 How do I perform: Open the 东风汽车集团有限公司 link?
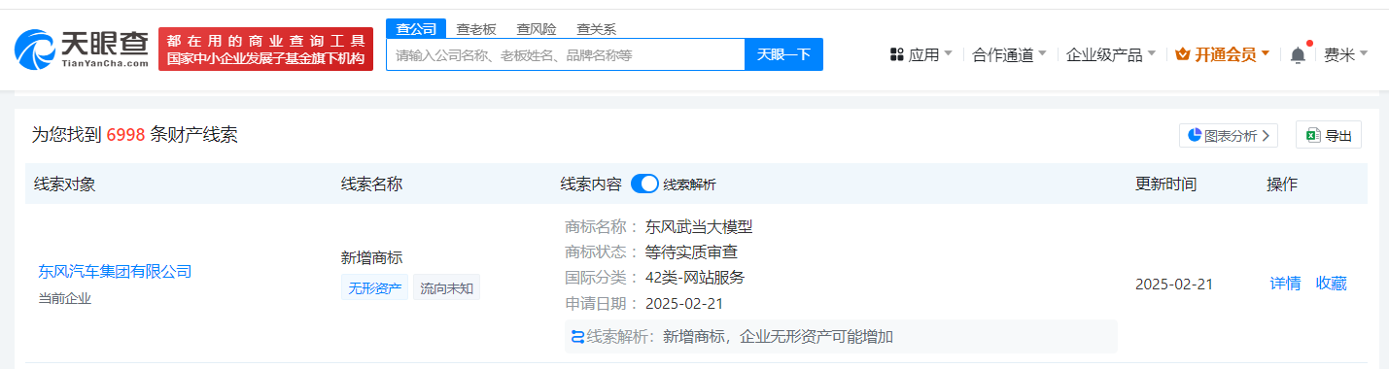tap(115, 271)
